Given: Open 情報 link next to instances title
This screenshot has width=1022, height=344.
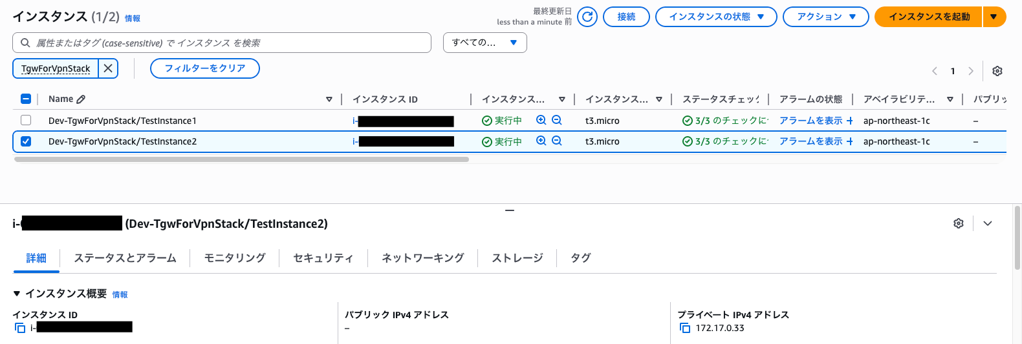Looking at the screenshot, I should click(x=133, y=19).
